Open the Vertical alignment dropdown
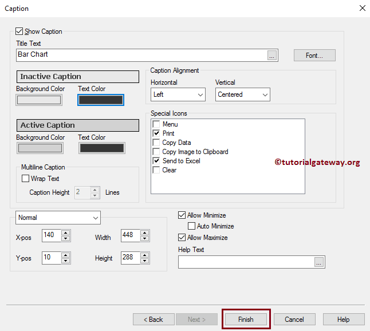Screen dimensions: 370x331 (x=243, y=94)
